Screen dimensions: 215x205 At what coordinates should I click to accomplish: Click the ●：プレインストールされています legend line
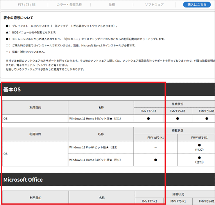(61, 26)
